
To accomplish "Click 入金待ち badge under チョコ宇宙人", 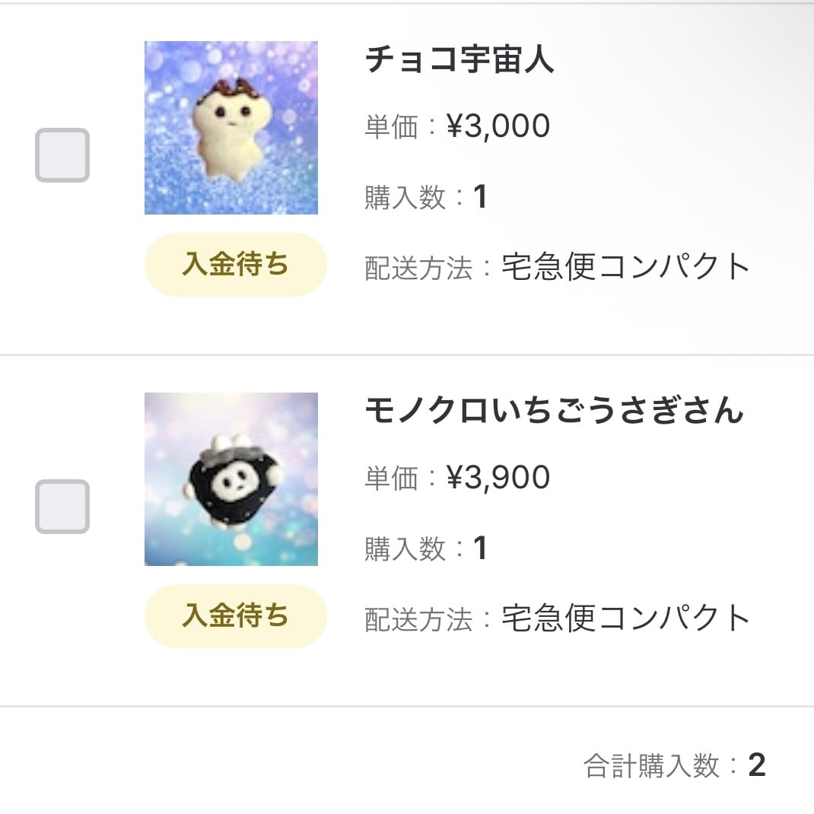I will pyautogui.click(x=235, y=265).
